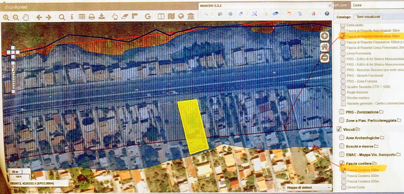
Task: Click the folded map icon
Action: [171, 16]
